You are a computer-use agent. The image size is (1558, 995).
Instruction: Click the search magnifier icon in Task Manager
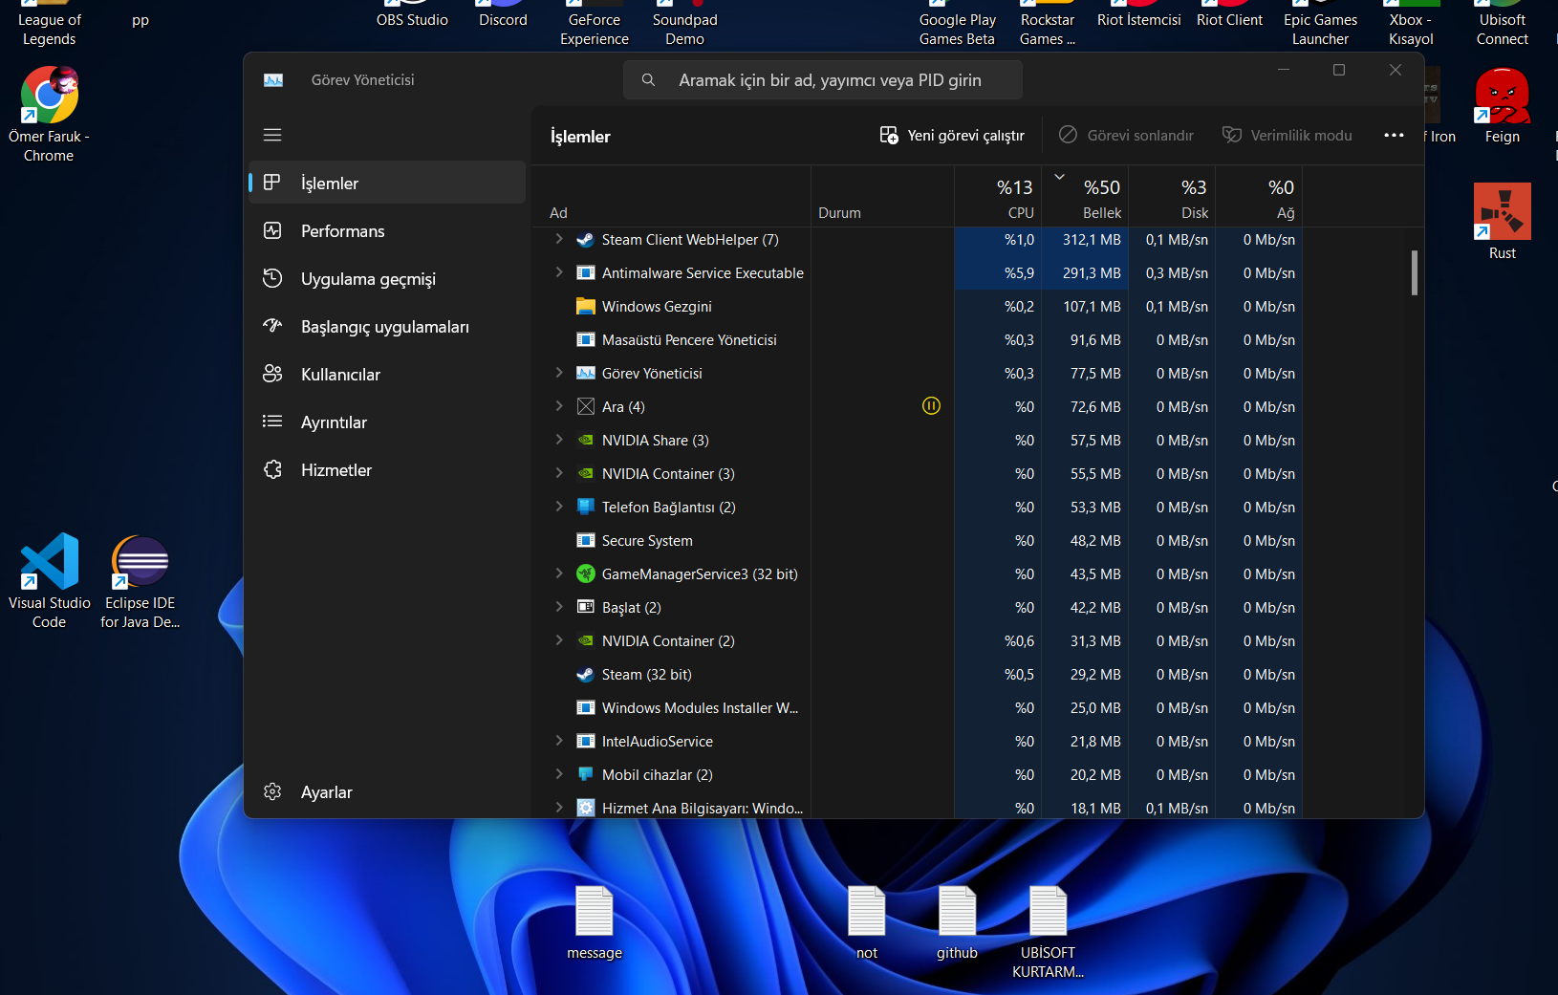click(648, 80)
